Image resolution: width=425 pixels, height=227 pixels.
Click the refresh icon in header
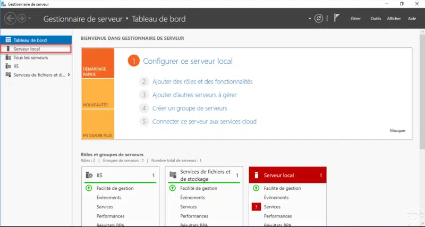[318, 19]
